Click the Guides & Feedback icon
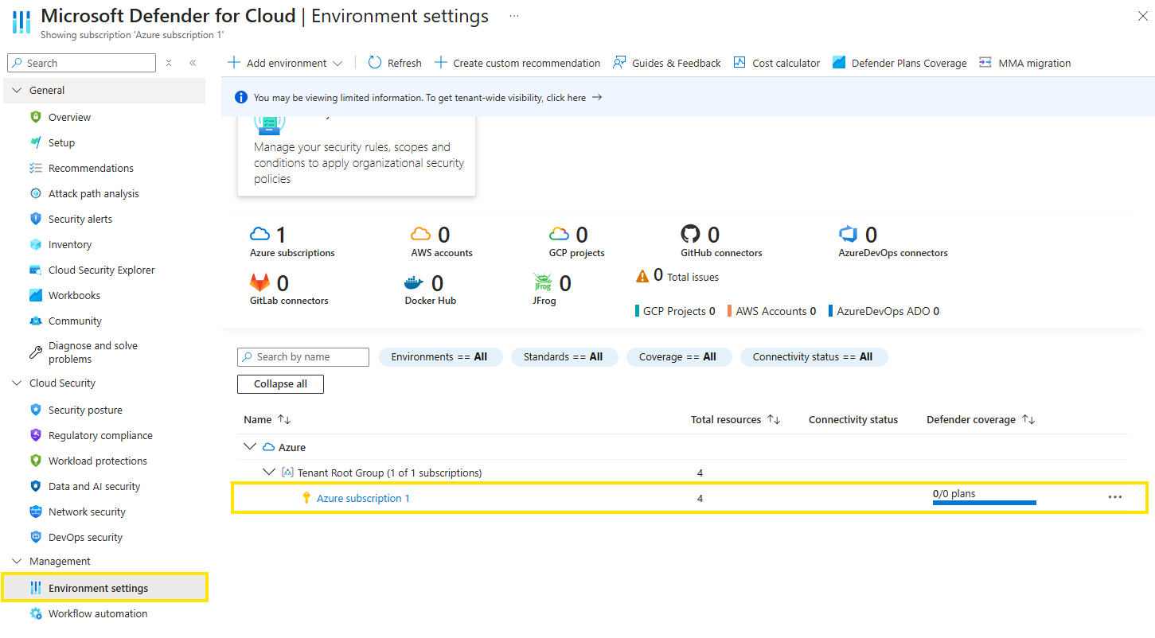The height and width of the screenshot is (638, 1155). 619,62
